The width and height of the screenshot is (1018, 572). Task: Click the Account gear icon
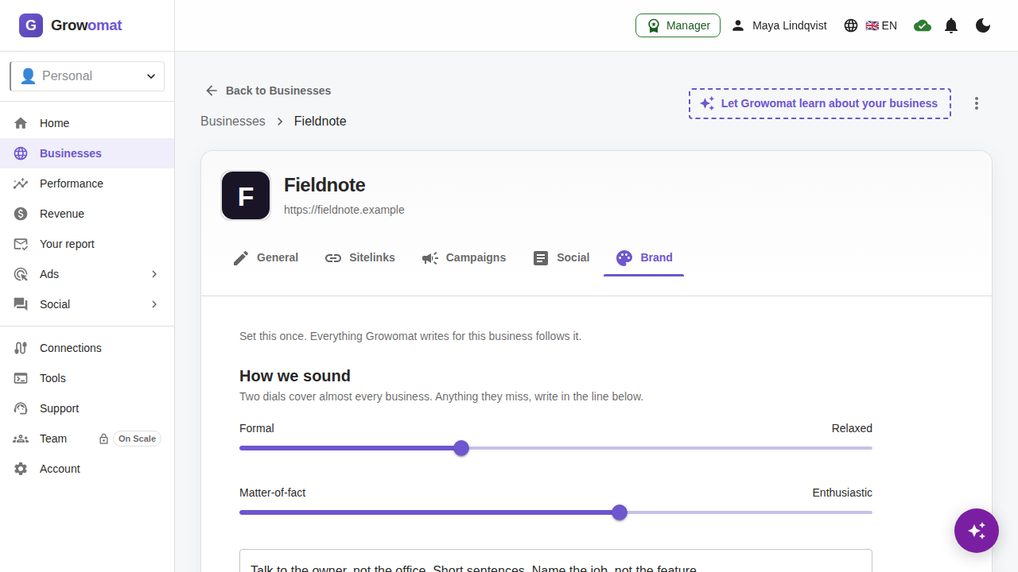(21, 469)
